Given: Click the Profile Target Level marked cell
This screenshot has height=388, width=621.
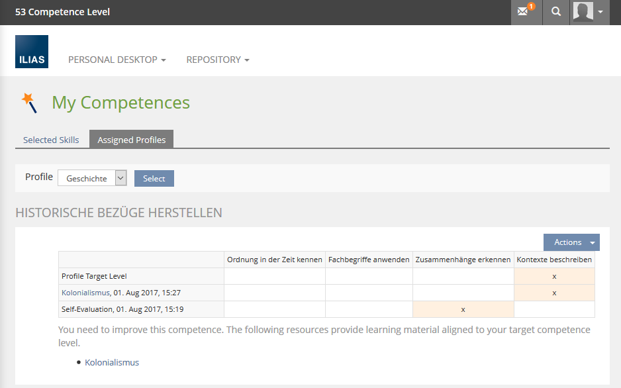Looking at the screenshot, I should 554,276.
